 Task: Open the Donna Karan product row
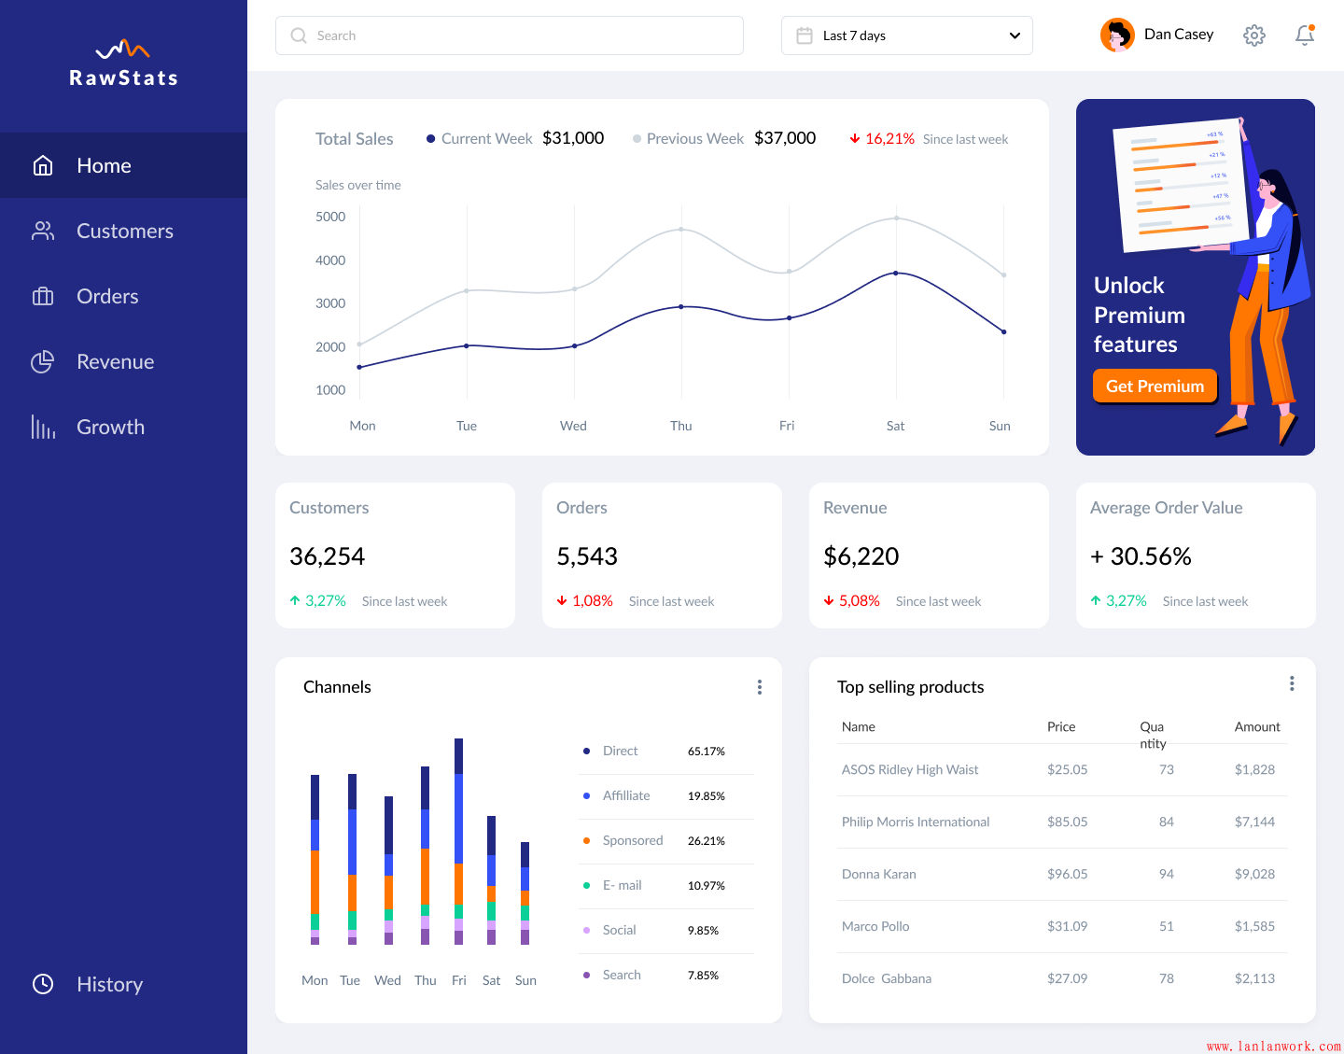878,875
